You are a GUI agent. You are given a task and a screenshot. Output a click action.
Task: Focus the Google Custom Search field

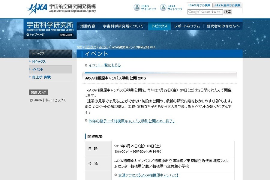coord(205,12)
